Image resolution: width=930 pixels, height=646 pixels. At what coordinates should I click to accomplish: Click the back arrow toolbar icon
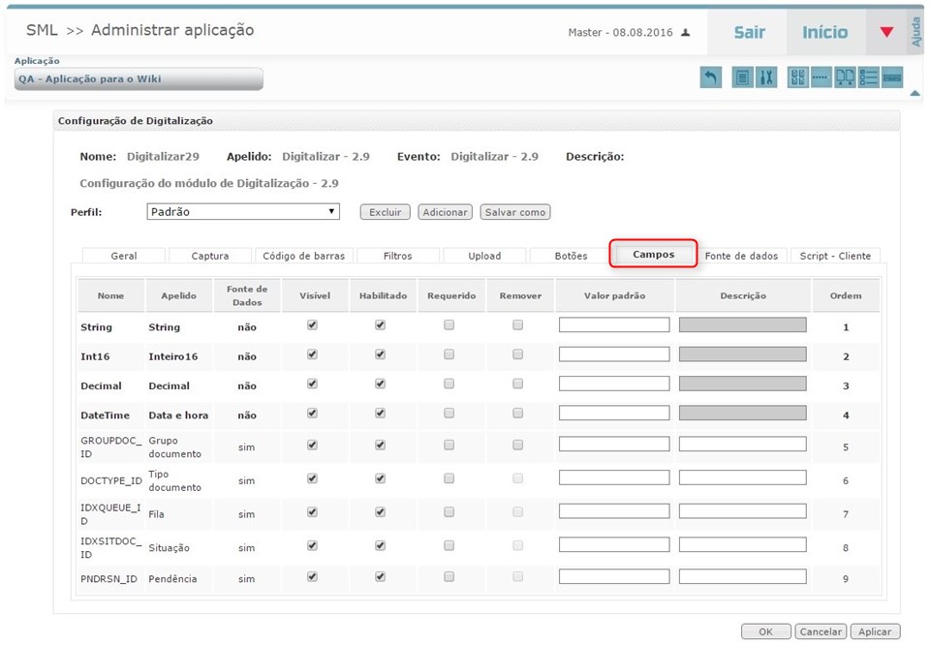[711, 77]
